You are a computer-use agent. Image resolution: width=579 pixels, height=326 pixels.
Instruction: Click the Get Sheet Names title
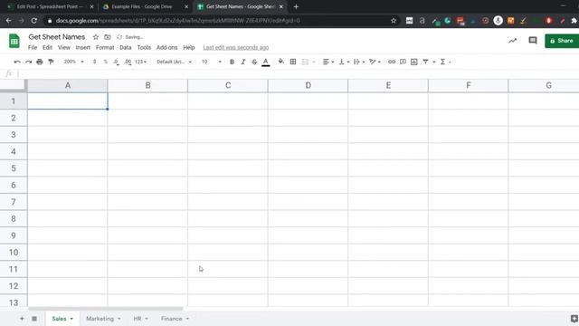point(57,37)
